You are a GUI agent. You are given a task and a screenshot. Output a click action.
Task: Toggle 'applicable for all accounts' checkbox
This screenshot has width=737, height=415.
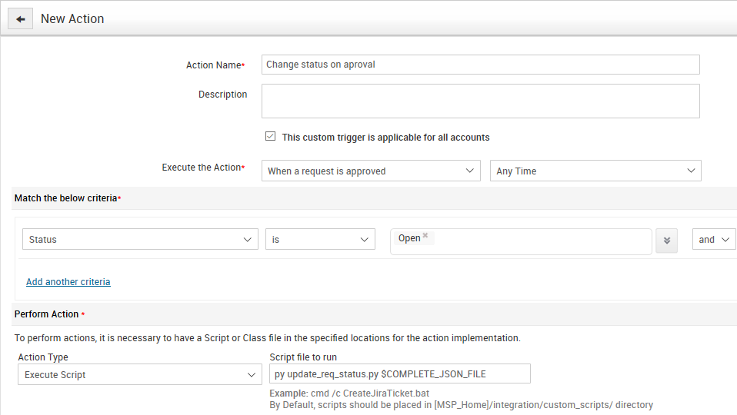pyautogui.click(x=270, y=137)
